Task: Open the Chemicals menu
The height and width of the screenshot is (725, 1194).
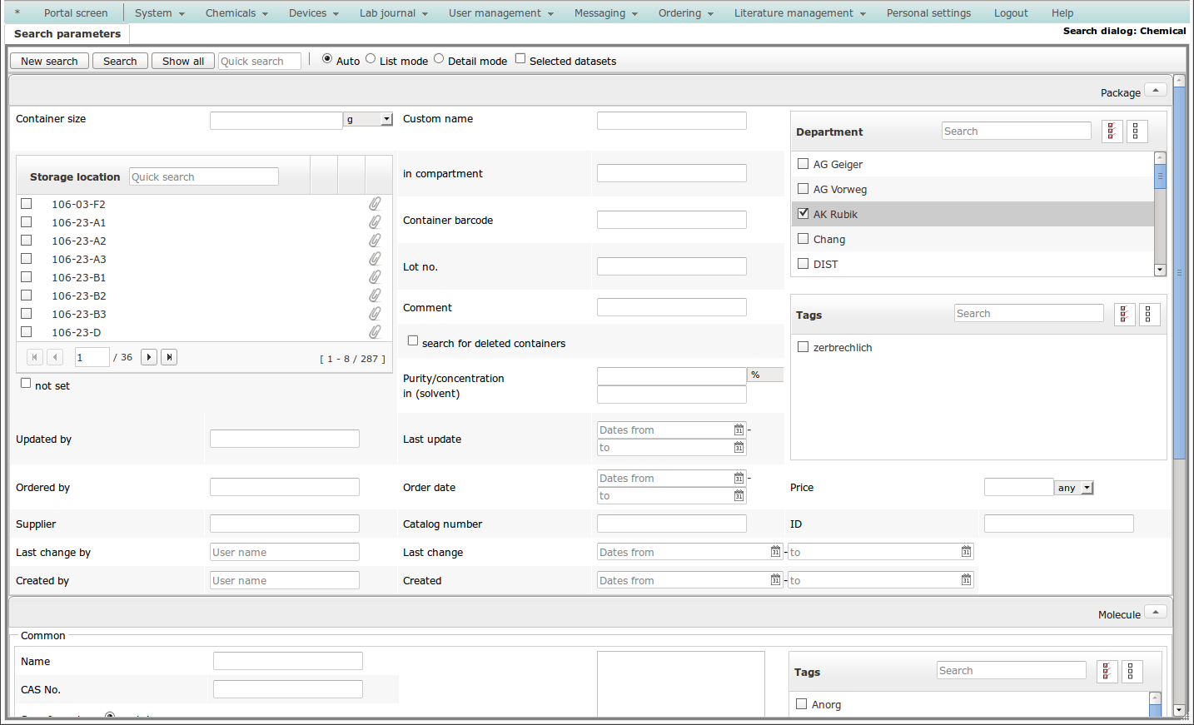Action: pos(236,13)
